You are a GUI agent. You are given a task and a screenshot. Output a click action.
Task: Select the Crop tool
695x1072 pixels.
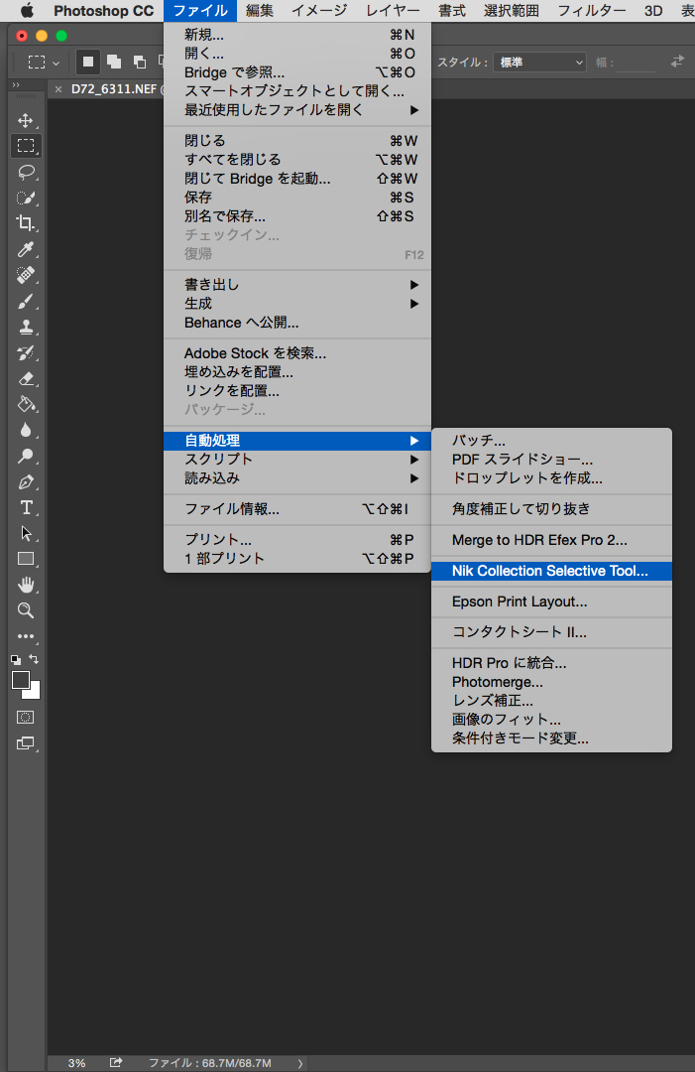(x=25, y=223)
